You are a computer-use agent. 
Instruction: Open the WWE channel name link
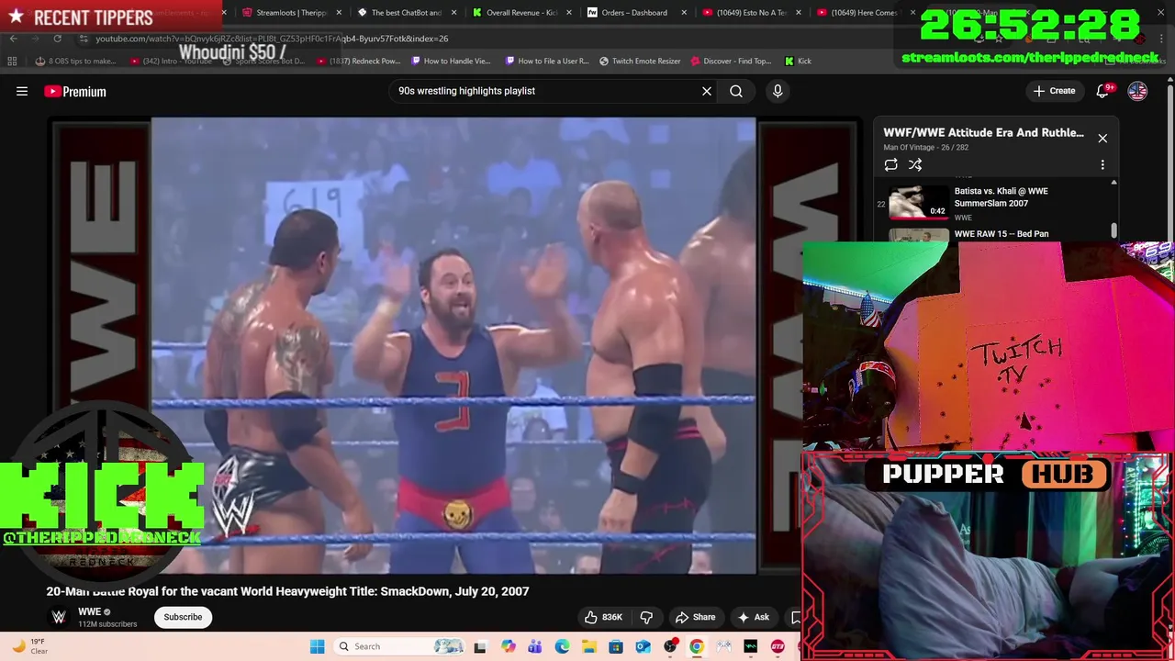coord(89,612)
